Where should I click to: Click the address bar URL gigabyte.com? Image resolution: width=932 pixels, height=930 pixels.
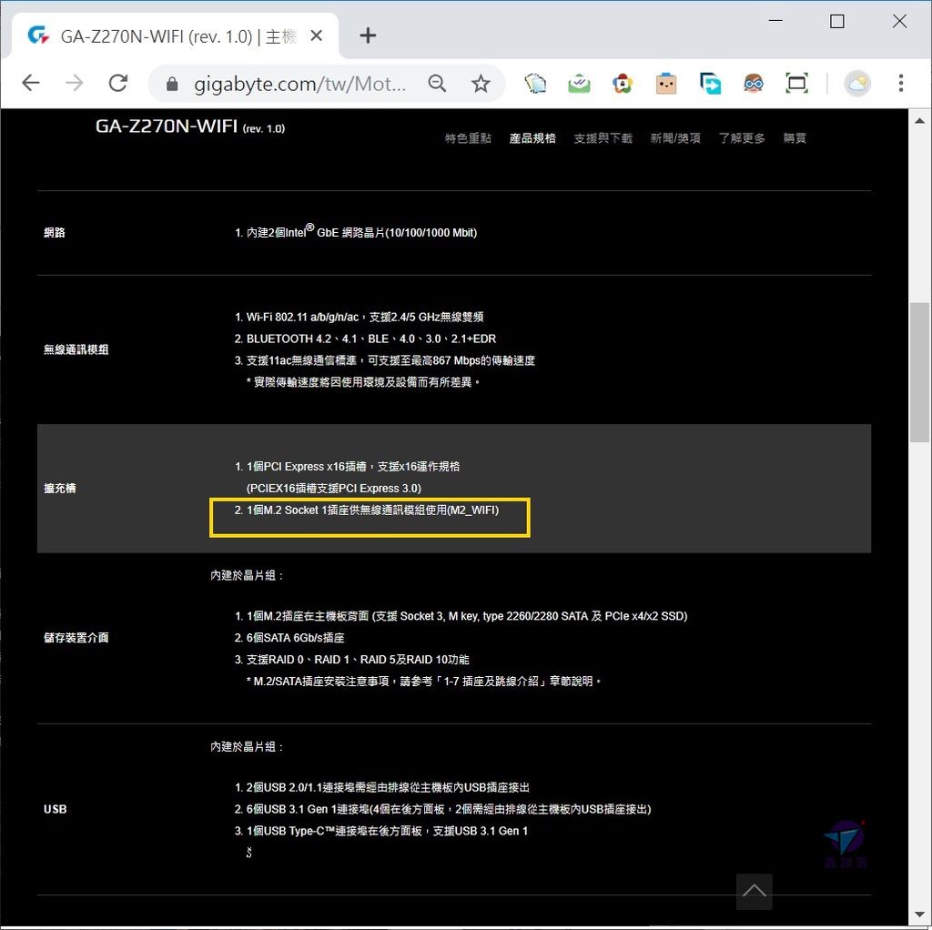coord(300,84)
